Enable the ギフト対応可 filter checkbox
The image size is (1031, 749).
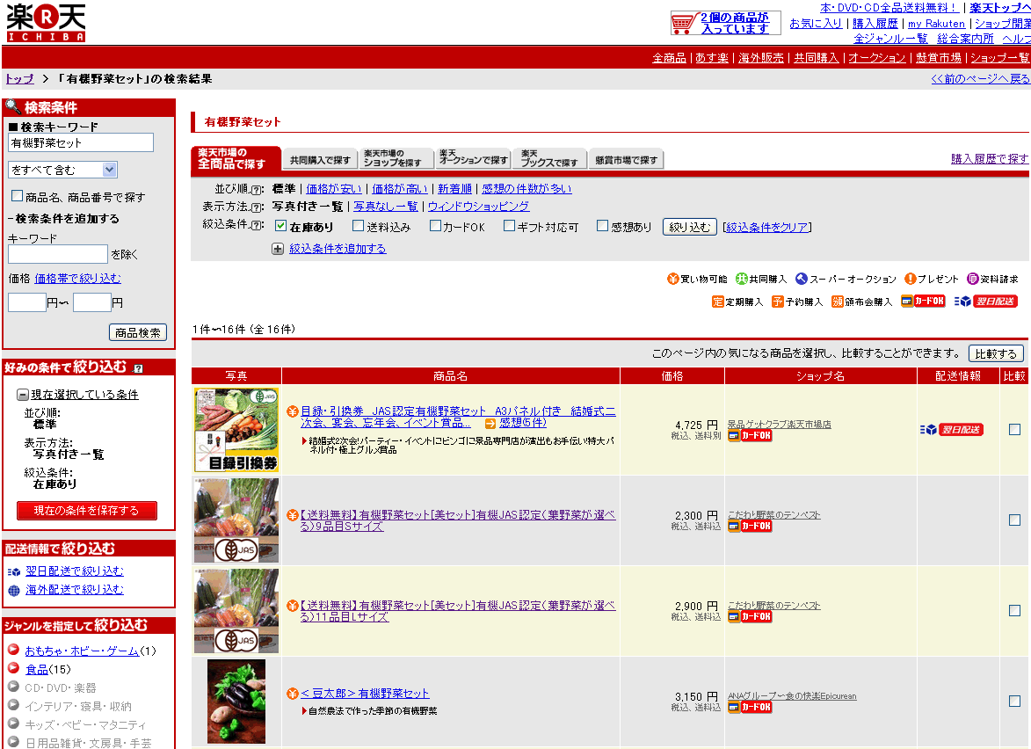509,226
